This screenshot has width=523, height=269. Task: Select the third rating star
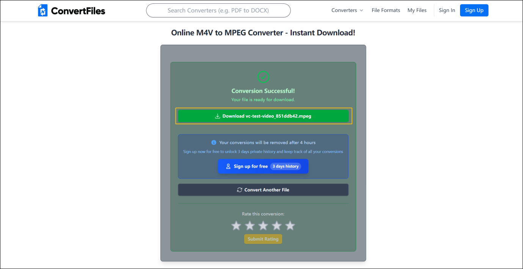pyautogui.click(x=263, y=225)
